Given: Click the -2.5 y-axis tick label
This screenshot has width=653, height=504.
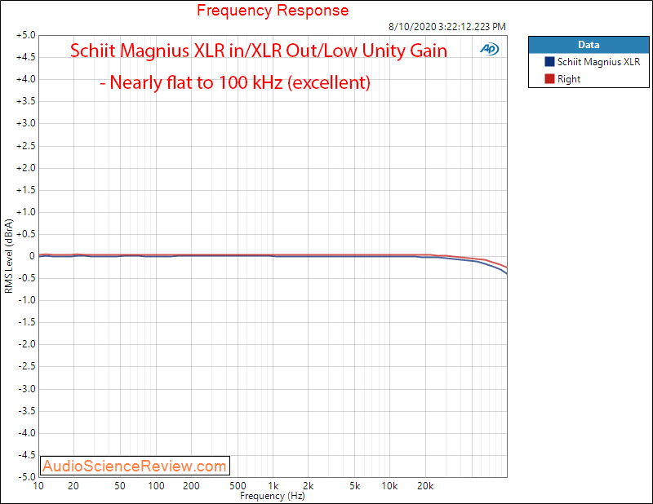Looking at the screenshot, I should (x=27, y=366).
